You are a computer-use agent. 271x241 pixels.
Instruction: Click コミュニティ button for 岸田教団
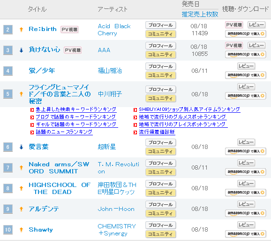point(161,193)
